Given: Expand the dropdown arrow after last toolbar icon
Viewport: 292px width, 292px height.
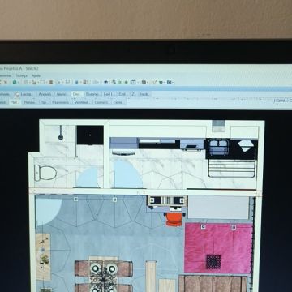Looking at the screenshot, I should [x=173, y=82].
